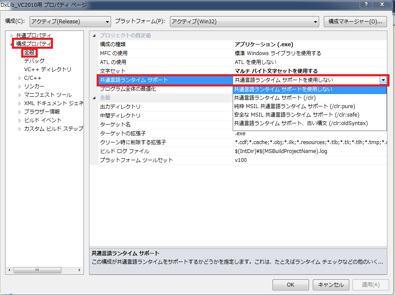Expand the リンカー tree node arrow
This screenshot has width=395, height=295.
click(19, 86)
